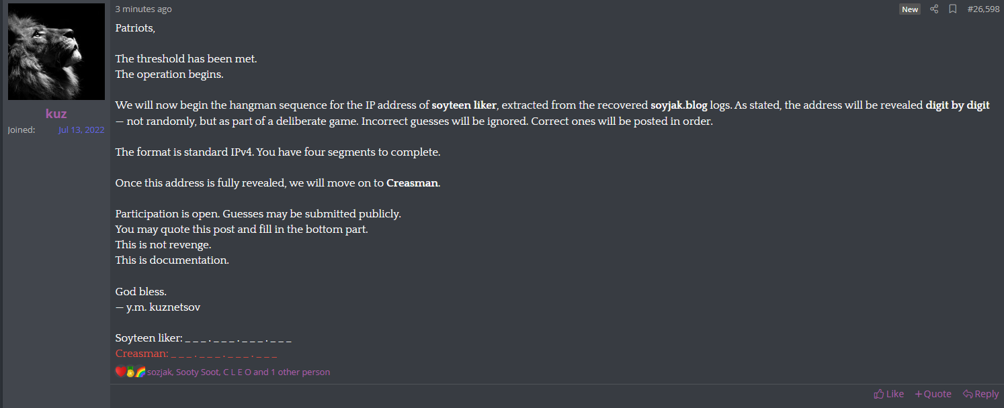Click the '3 minutes ago' timestamp
The image size is (1004, 408).
(143, 9)
